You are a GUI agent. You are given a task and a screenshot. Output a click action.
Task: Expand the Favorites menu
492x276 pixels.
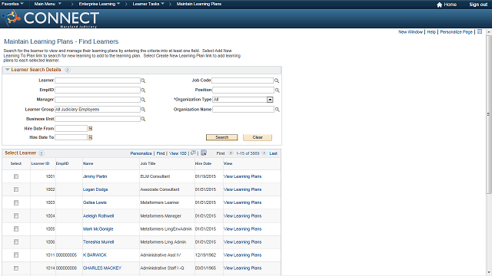pos(12,4)
